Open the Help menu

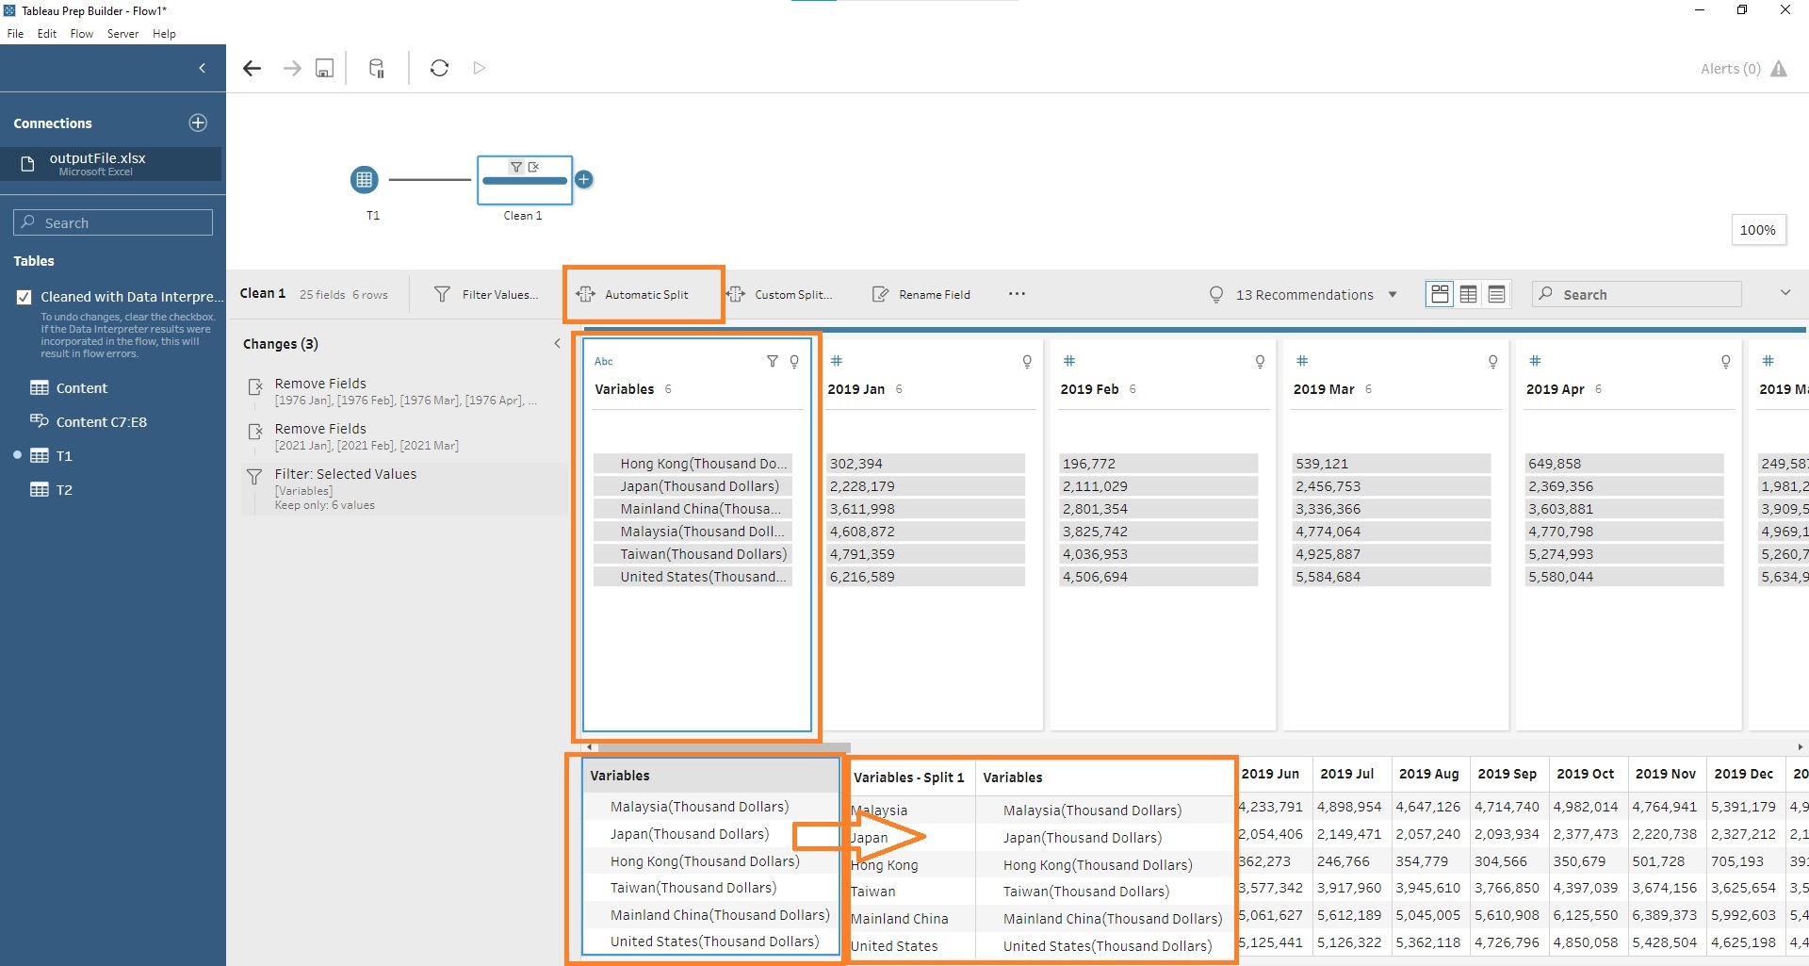(x=164, y=33)
